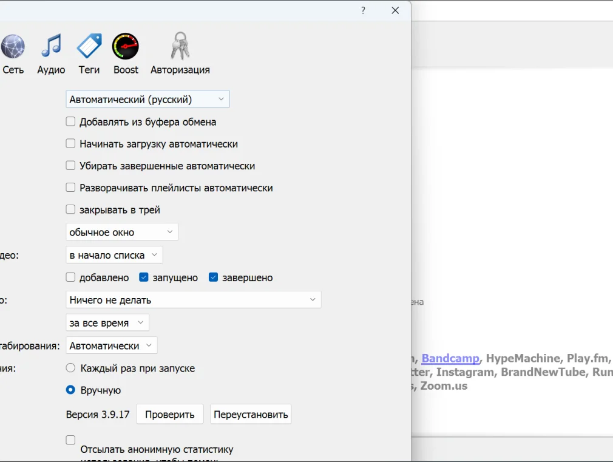Viewport: 613px width, 462px height.
Task: Open the Аудио settings music note icon
Action: 51,47
